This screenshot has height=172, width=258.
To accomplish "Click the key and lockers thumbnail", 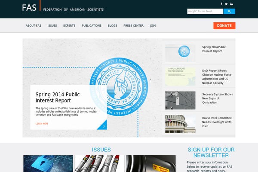I will [x=180, y=100].
